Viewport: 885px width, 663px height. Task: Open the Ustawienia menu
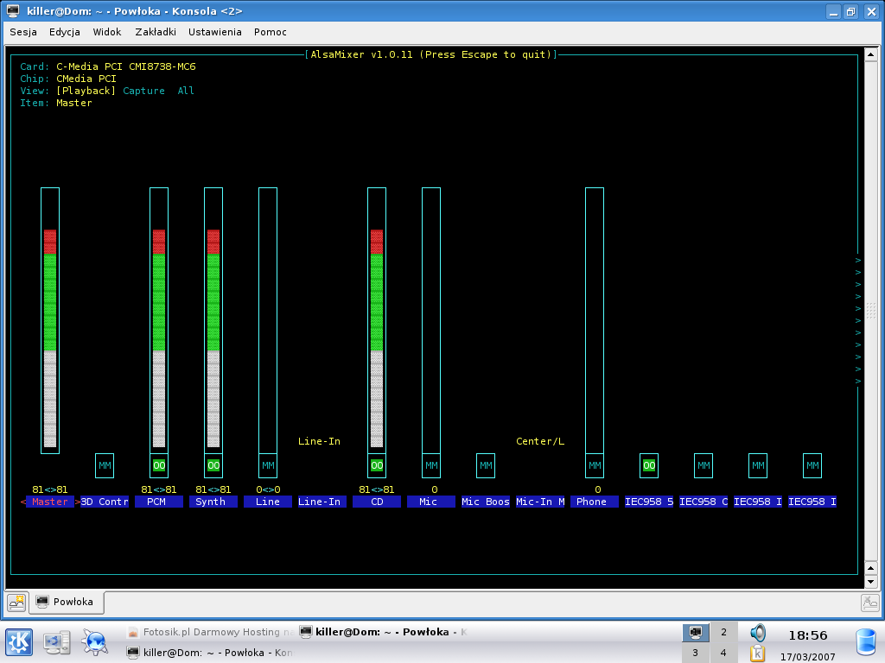coord(214,32)
